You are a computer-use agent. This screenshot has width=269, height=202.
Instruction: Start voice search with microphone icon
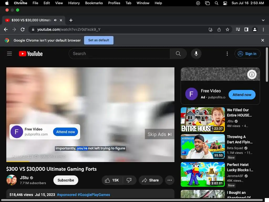tap(196, 54)
